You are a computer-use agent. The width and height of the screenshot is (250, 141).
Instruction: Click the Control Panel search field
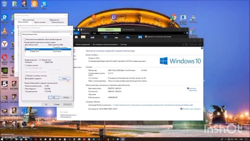pos(195,44)
